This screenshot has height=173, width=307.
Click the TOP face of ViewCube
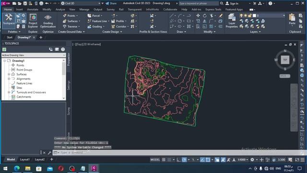point(285,60)
